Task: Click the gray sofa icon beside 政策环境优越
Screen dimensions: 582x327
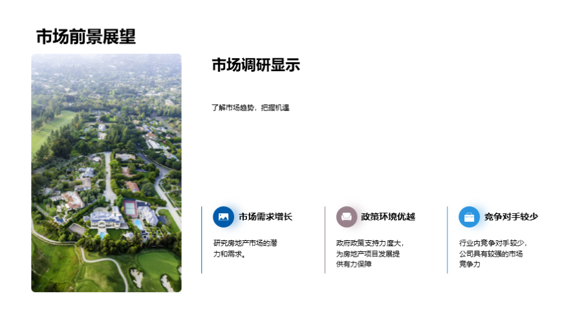Action: [346, 216]
